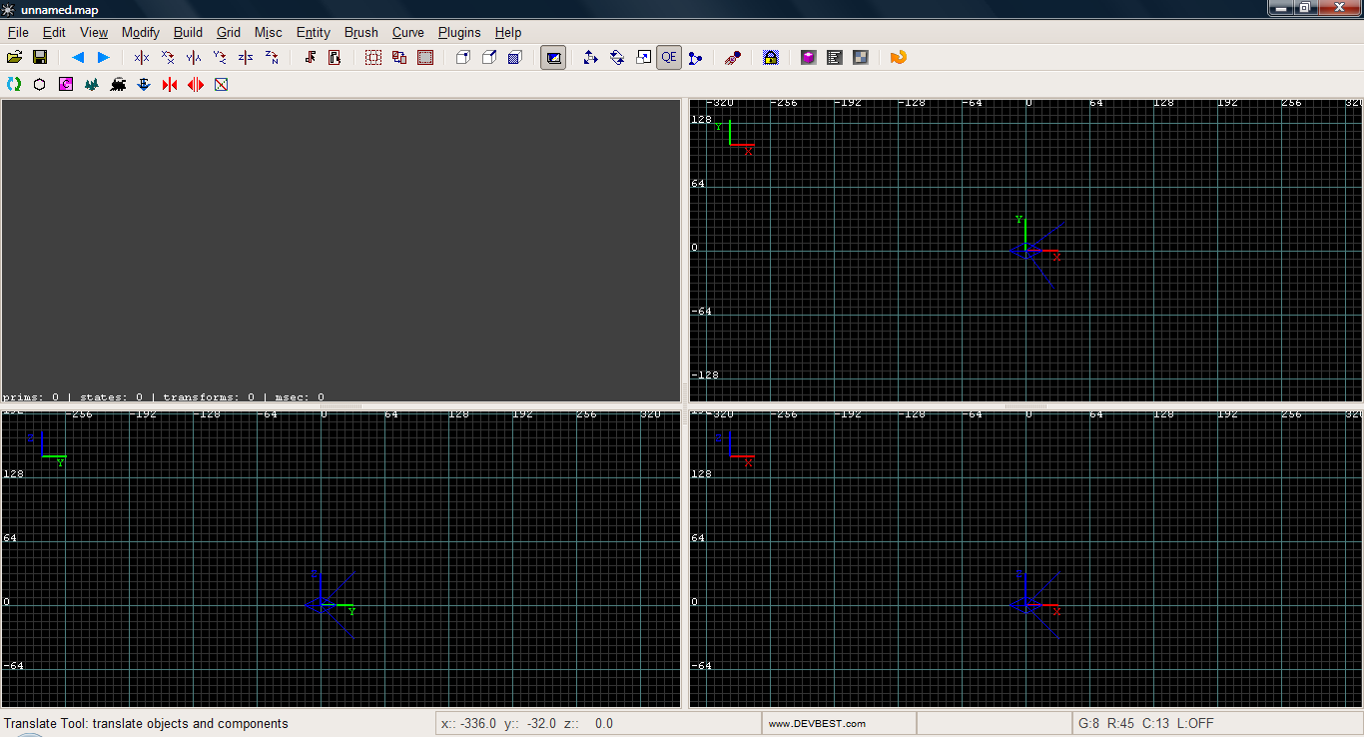Image resolution: width=1364 pixels, height=737 pixels.
Task: Click inside the gray 3D camera view
Action: tap(341, 250)
